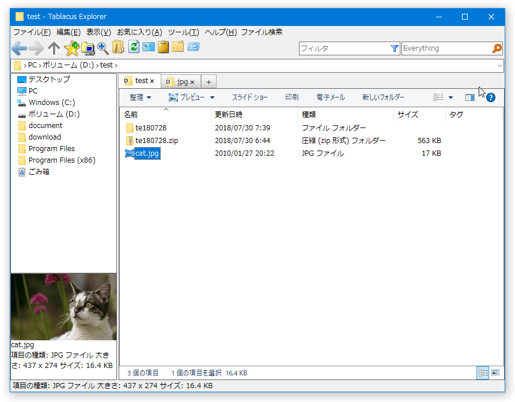The image size is (515, 402).
Task: Start スライドショー from the command bar
Action: point(250,97)
